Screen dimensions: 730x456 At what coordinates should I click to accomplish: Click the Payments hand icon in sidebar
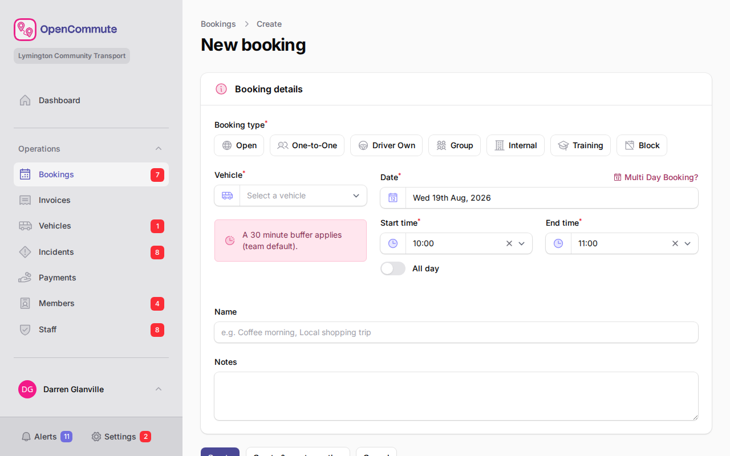click(x=25, y=278)
